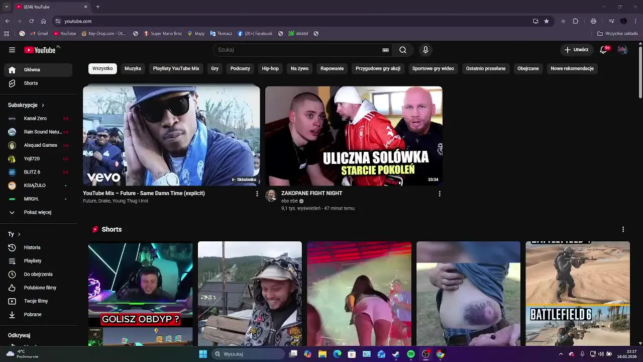Go to Chrome home page button
This screenshot has width=643, height=362.
pyautogui.click(x=44, y=21)
